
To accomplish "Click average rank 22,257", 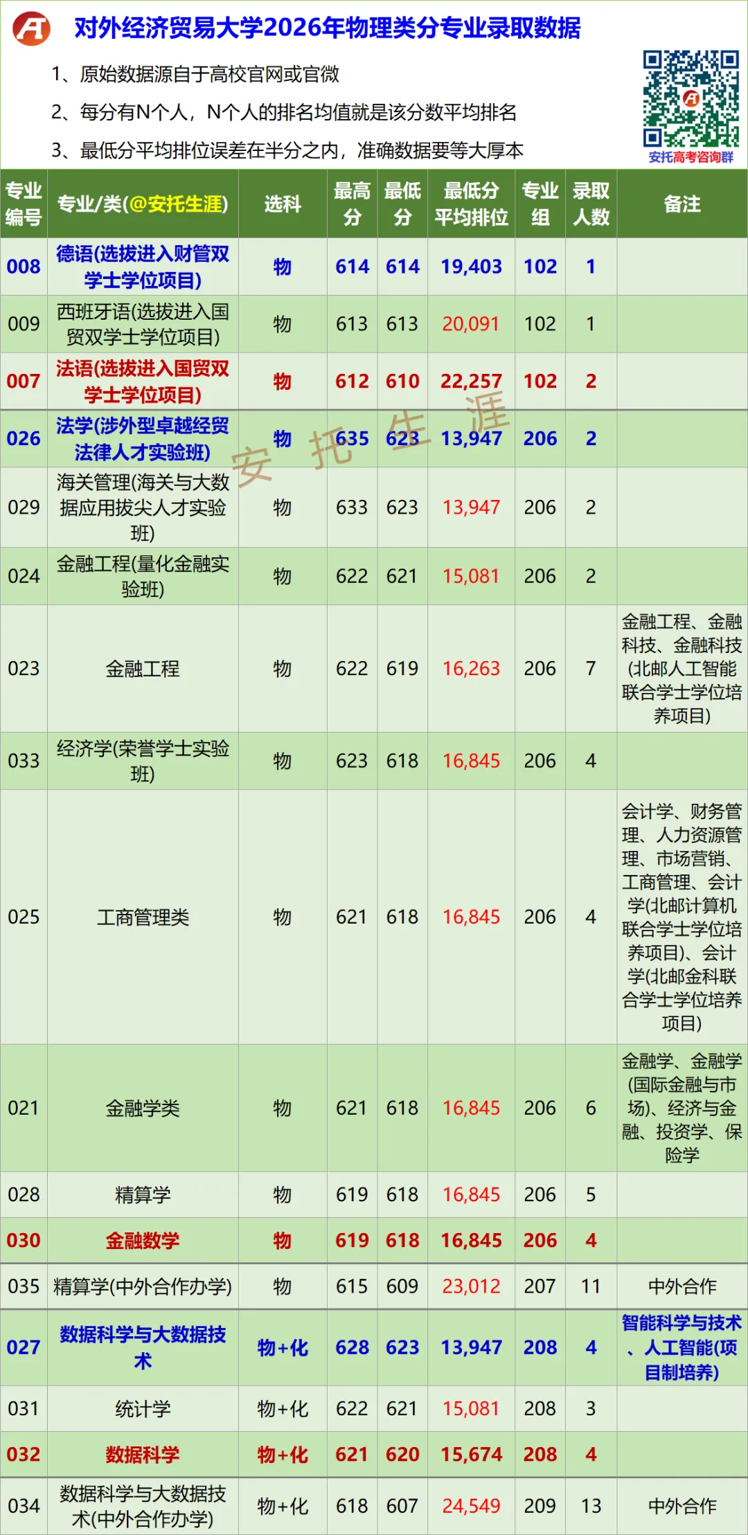I will click(471, 381).
